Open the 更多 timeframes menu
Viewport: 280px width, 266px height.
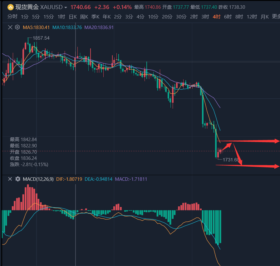(x=276, y=17)
